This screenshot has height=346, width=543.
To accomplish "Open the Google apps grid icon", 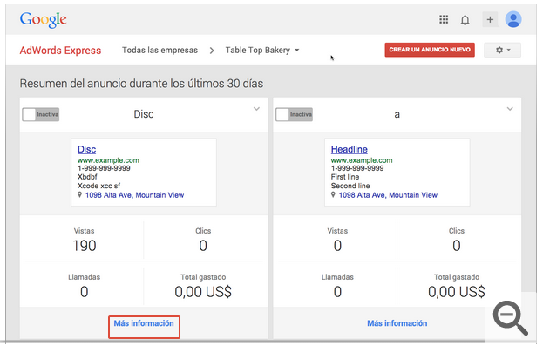I will pos(444,19).
